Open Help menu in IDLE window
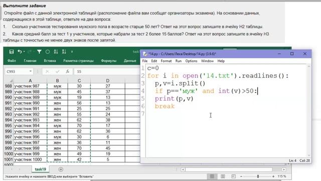The height and width of the screenshot is (181, 321). point(221,61)
